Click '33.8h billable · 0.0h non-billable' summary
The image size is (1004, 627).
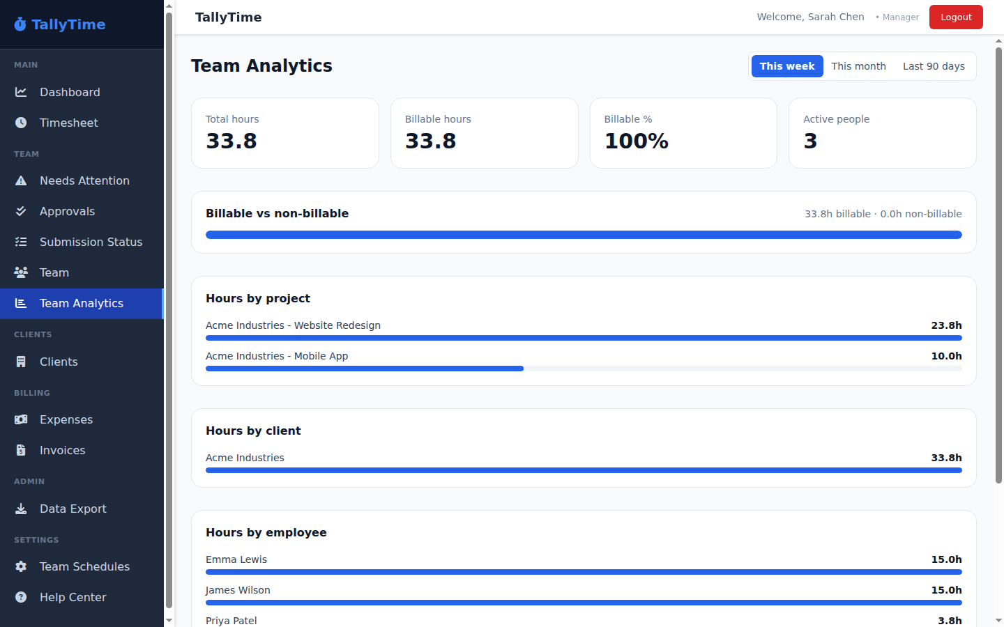click(883, 214)
